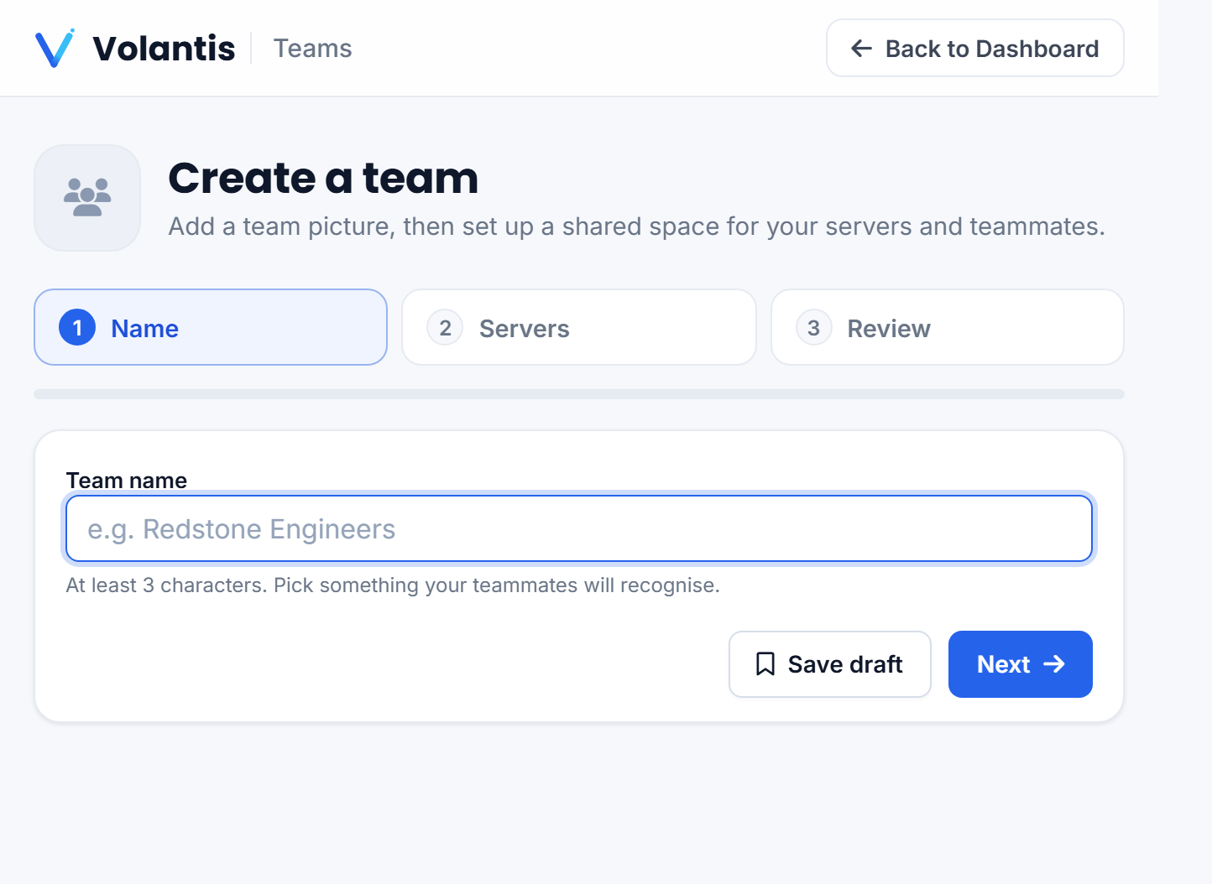Click the "Team name" field label
Image resolution: width=1212 pixels, height=884 pixels.
pyautogui.click(x=127, y=481)
